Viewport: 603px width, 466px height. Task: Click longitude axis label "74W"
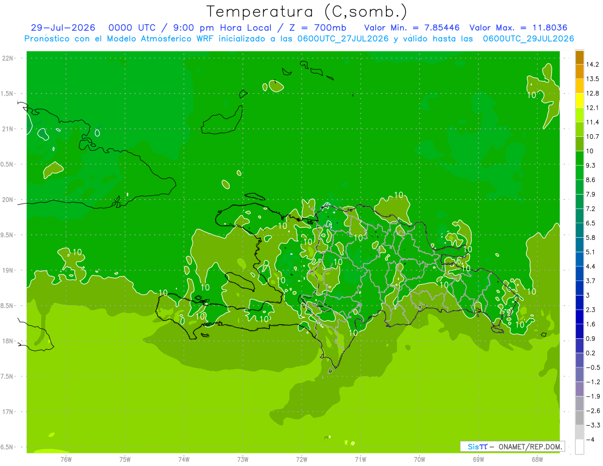pos(184,459)
